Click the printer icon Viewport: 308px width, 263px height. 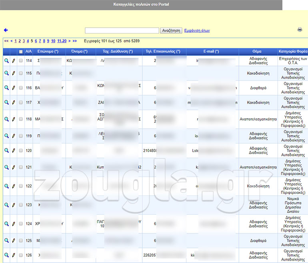(x=300, y=30)
